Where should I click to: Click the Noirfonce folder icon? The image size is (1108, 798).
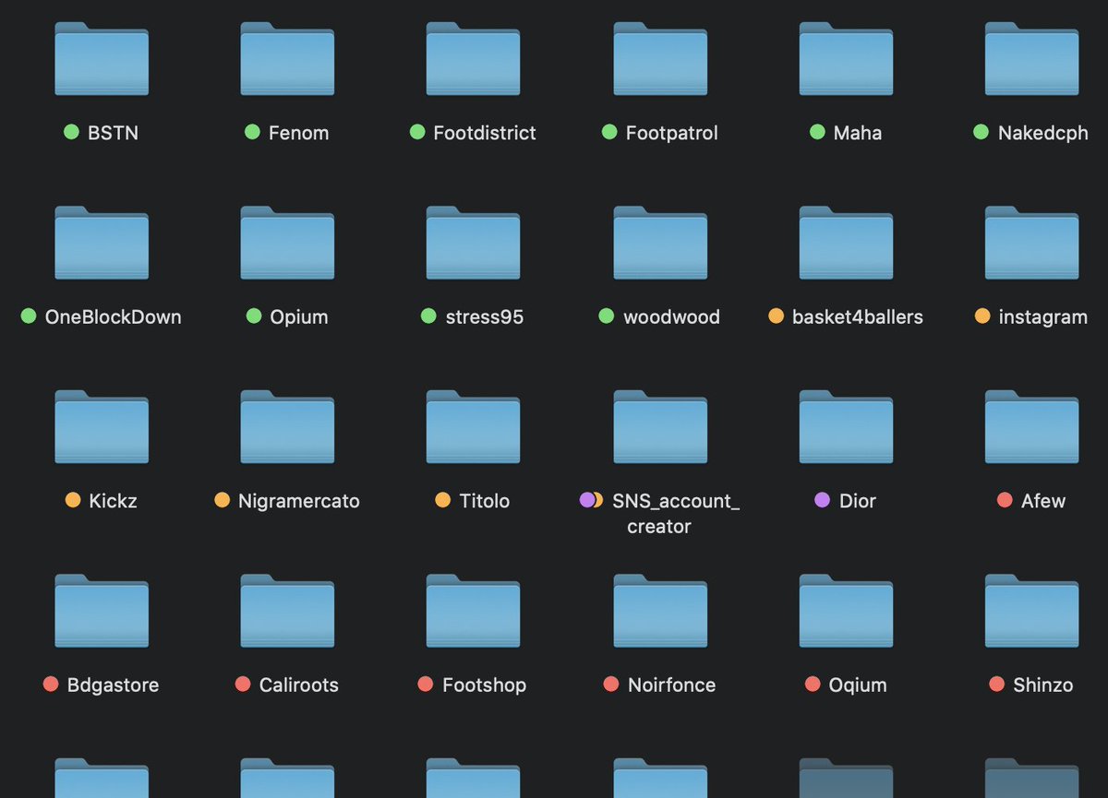[660, 611]
